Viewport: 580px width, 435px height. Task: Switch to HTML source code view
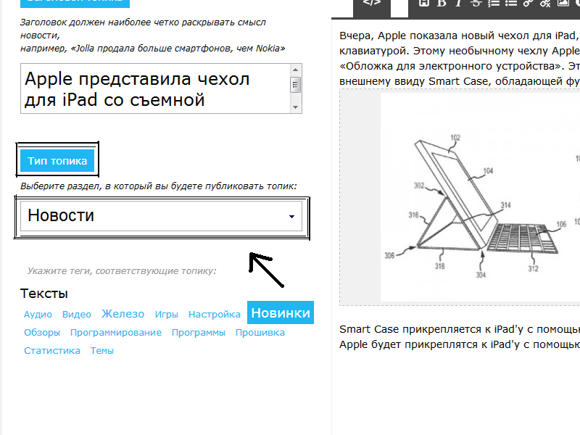click(x=372, y=3)
